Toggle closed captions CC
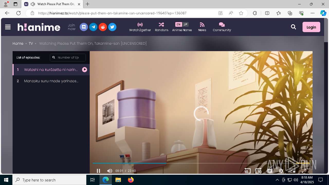Screen dimensions: 329x185 (270, 171)
